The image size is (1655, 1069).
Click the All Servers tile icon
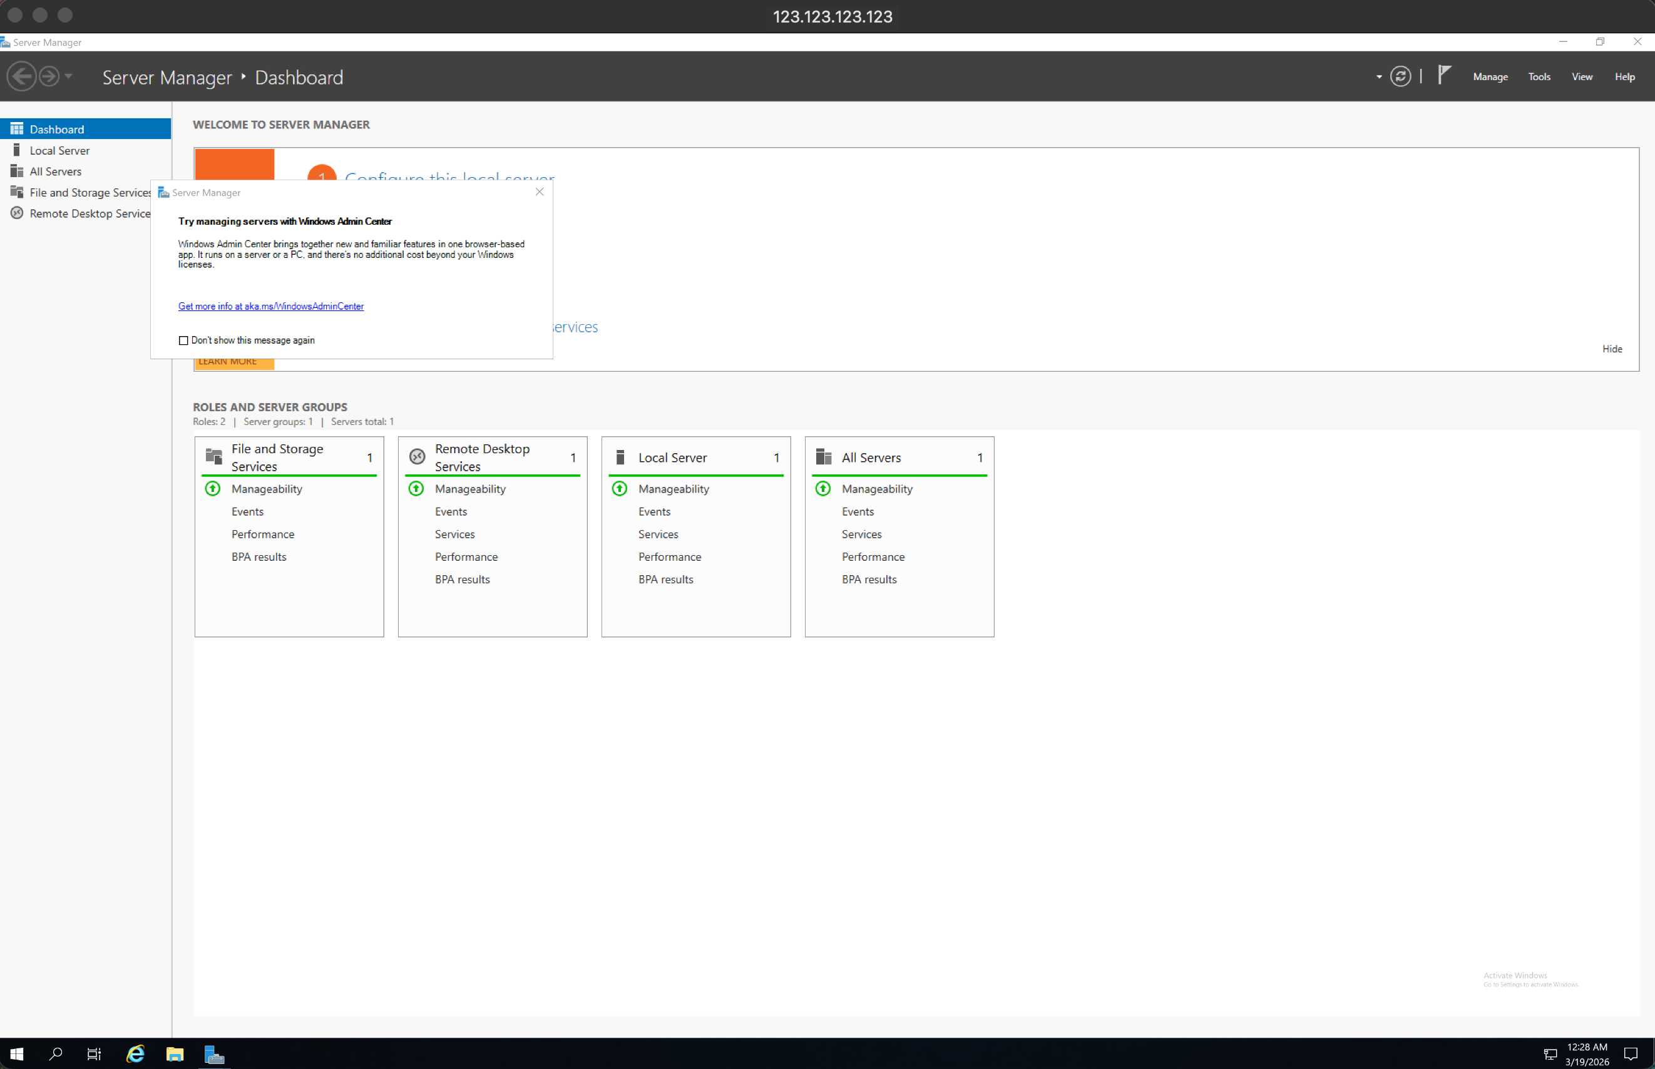(824, 456)
